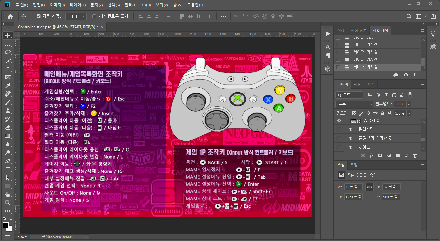Select the History Brush tool

[7, 119]
